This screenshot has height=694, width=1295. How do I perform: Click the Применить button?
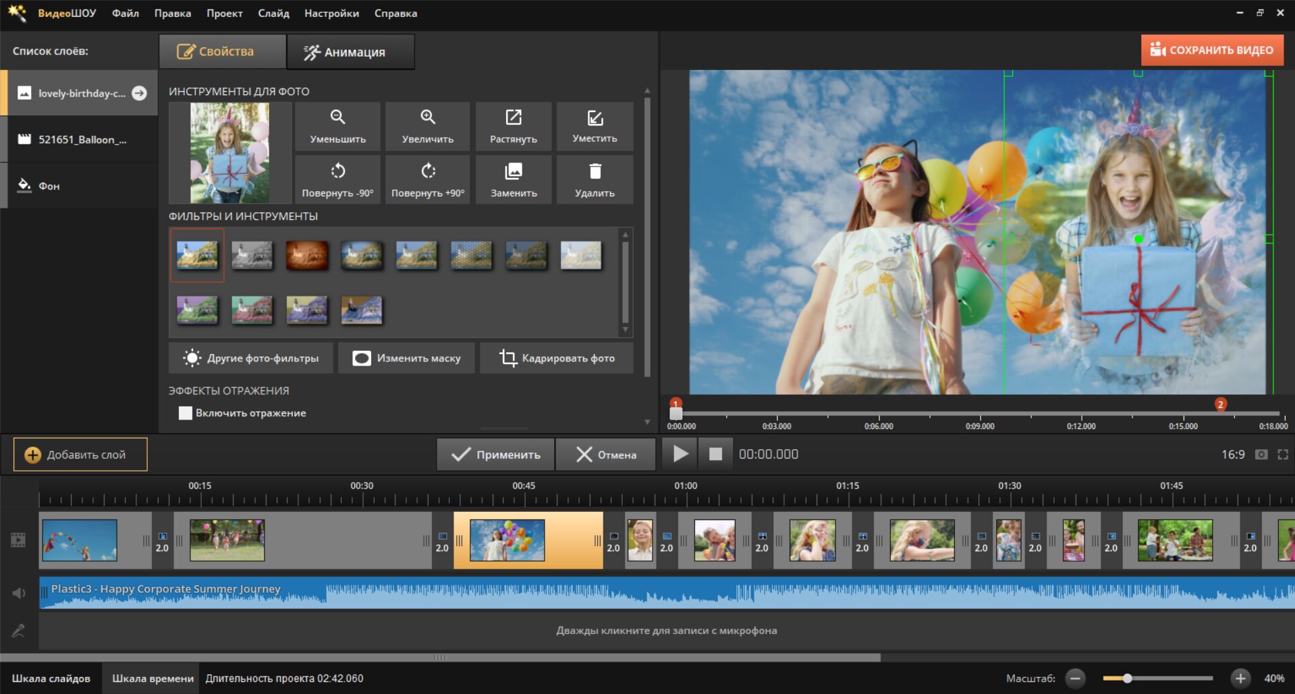(x=495, y=455)
